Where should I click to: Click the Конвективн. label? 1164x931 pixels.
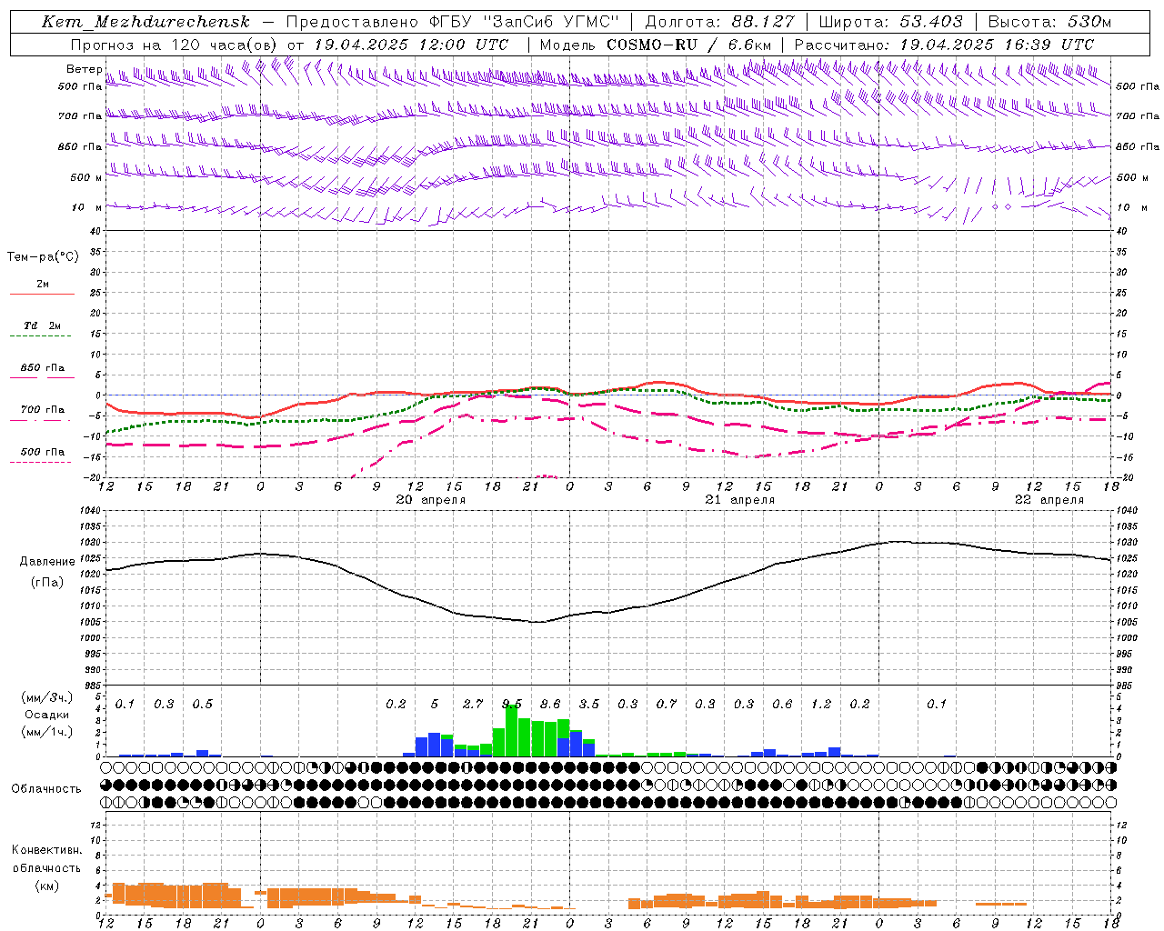tap(46, 850)
